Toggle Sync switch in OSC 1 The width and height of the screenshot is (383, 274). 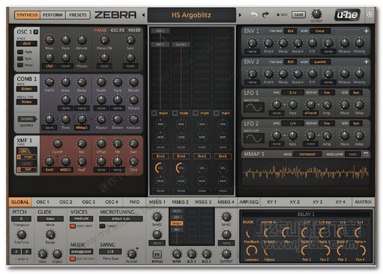click(x=20, y=58)
